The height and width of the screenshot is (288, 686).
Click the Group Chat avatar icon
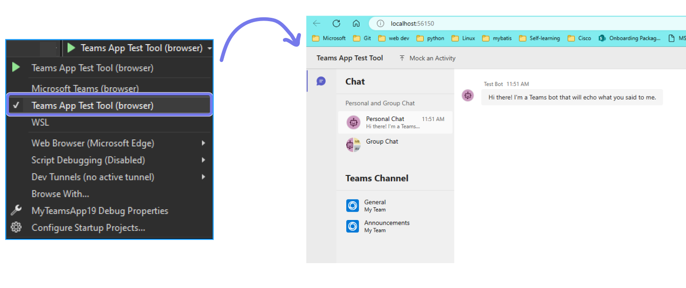(x=352, y=144)
